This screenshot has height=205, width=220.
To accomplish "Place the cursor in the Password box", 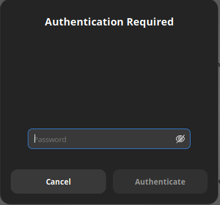I will click(109, 139).
